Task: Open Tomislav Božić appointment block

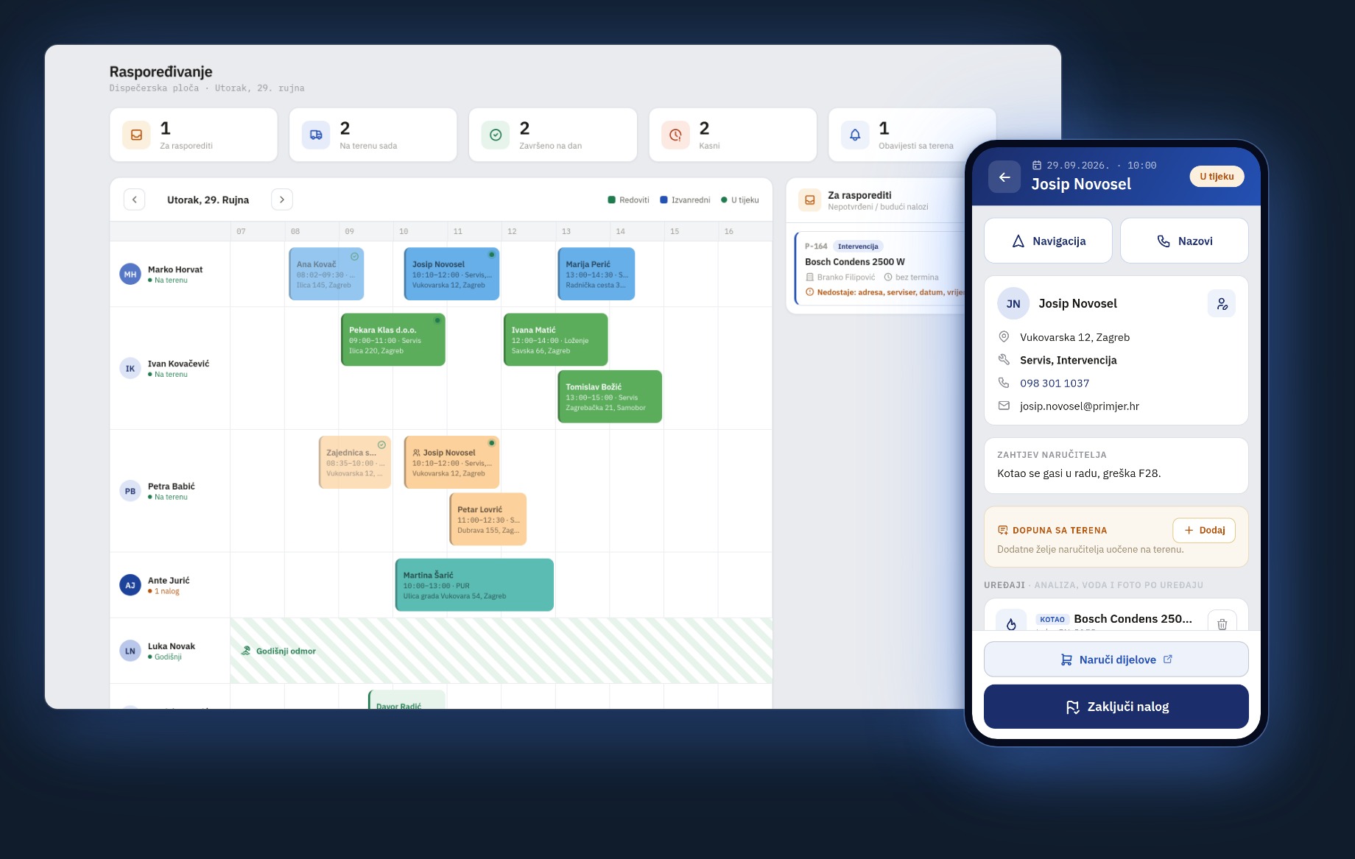Action: pos(610,396)
